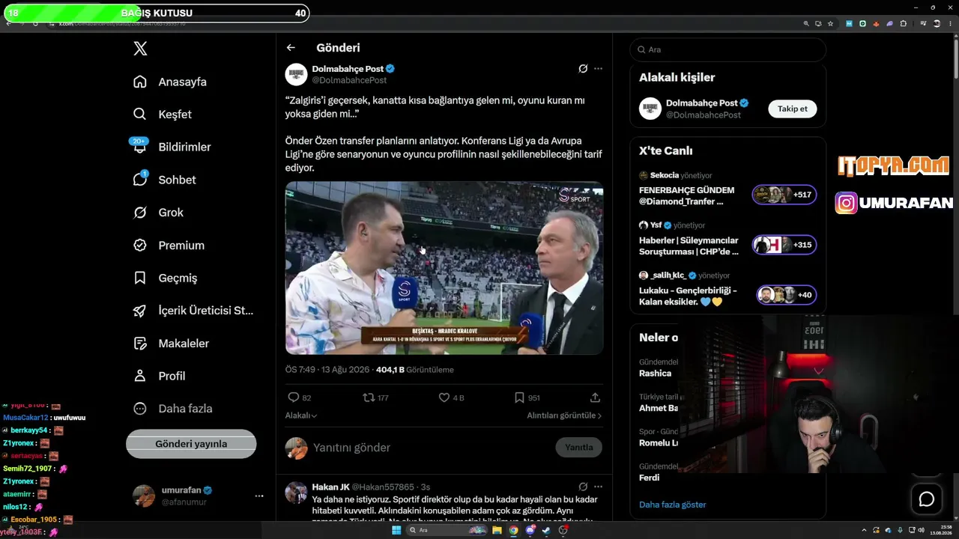This screenshot has width=959, height=539.
Task: Open Geçmiş bookmark icon
Action: tap(140, 278)
